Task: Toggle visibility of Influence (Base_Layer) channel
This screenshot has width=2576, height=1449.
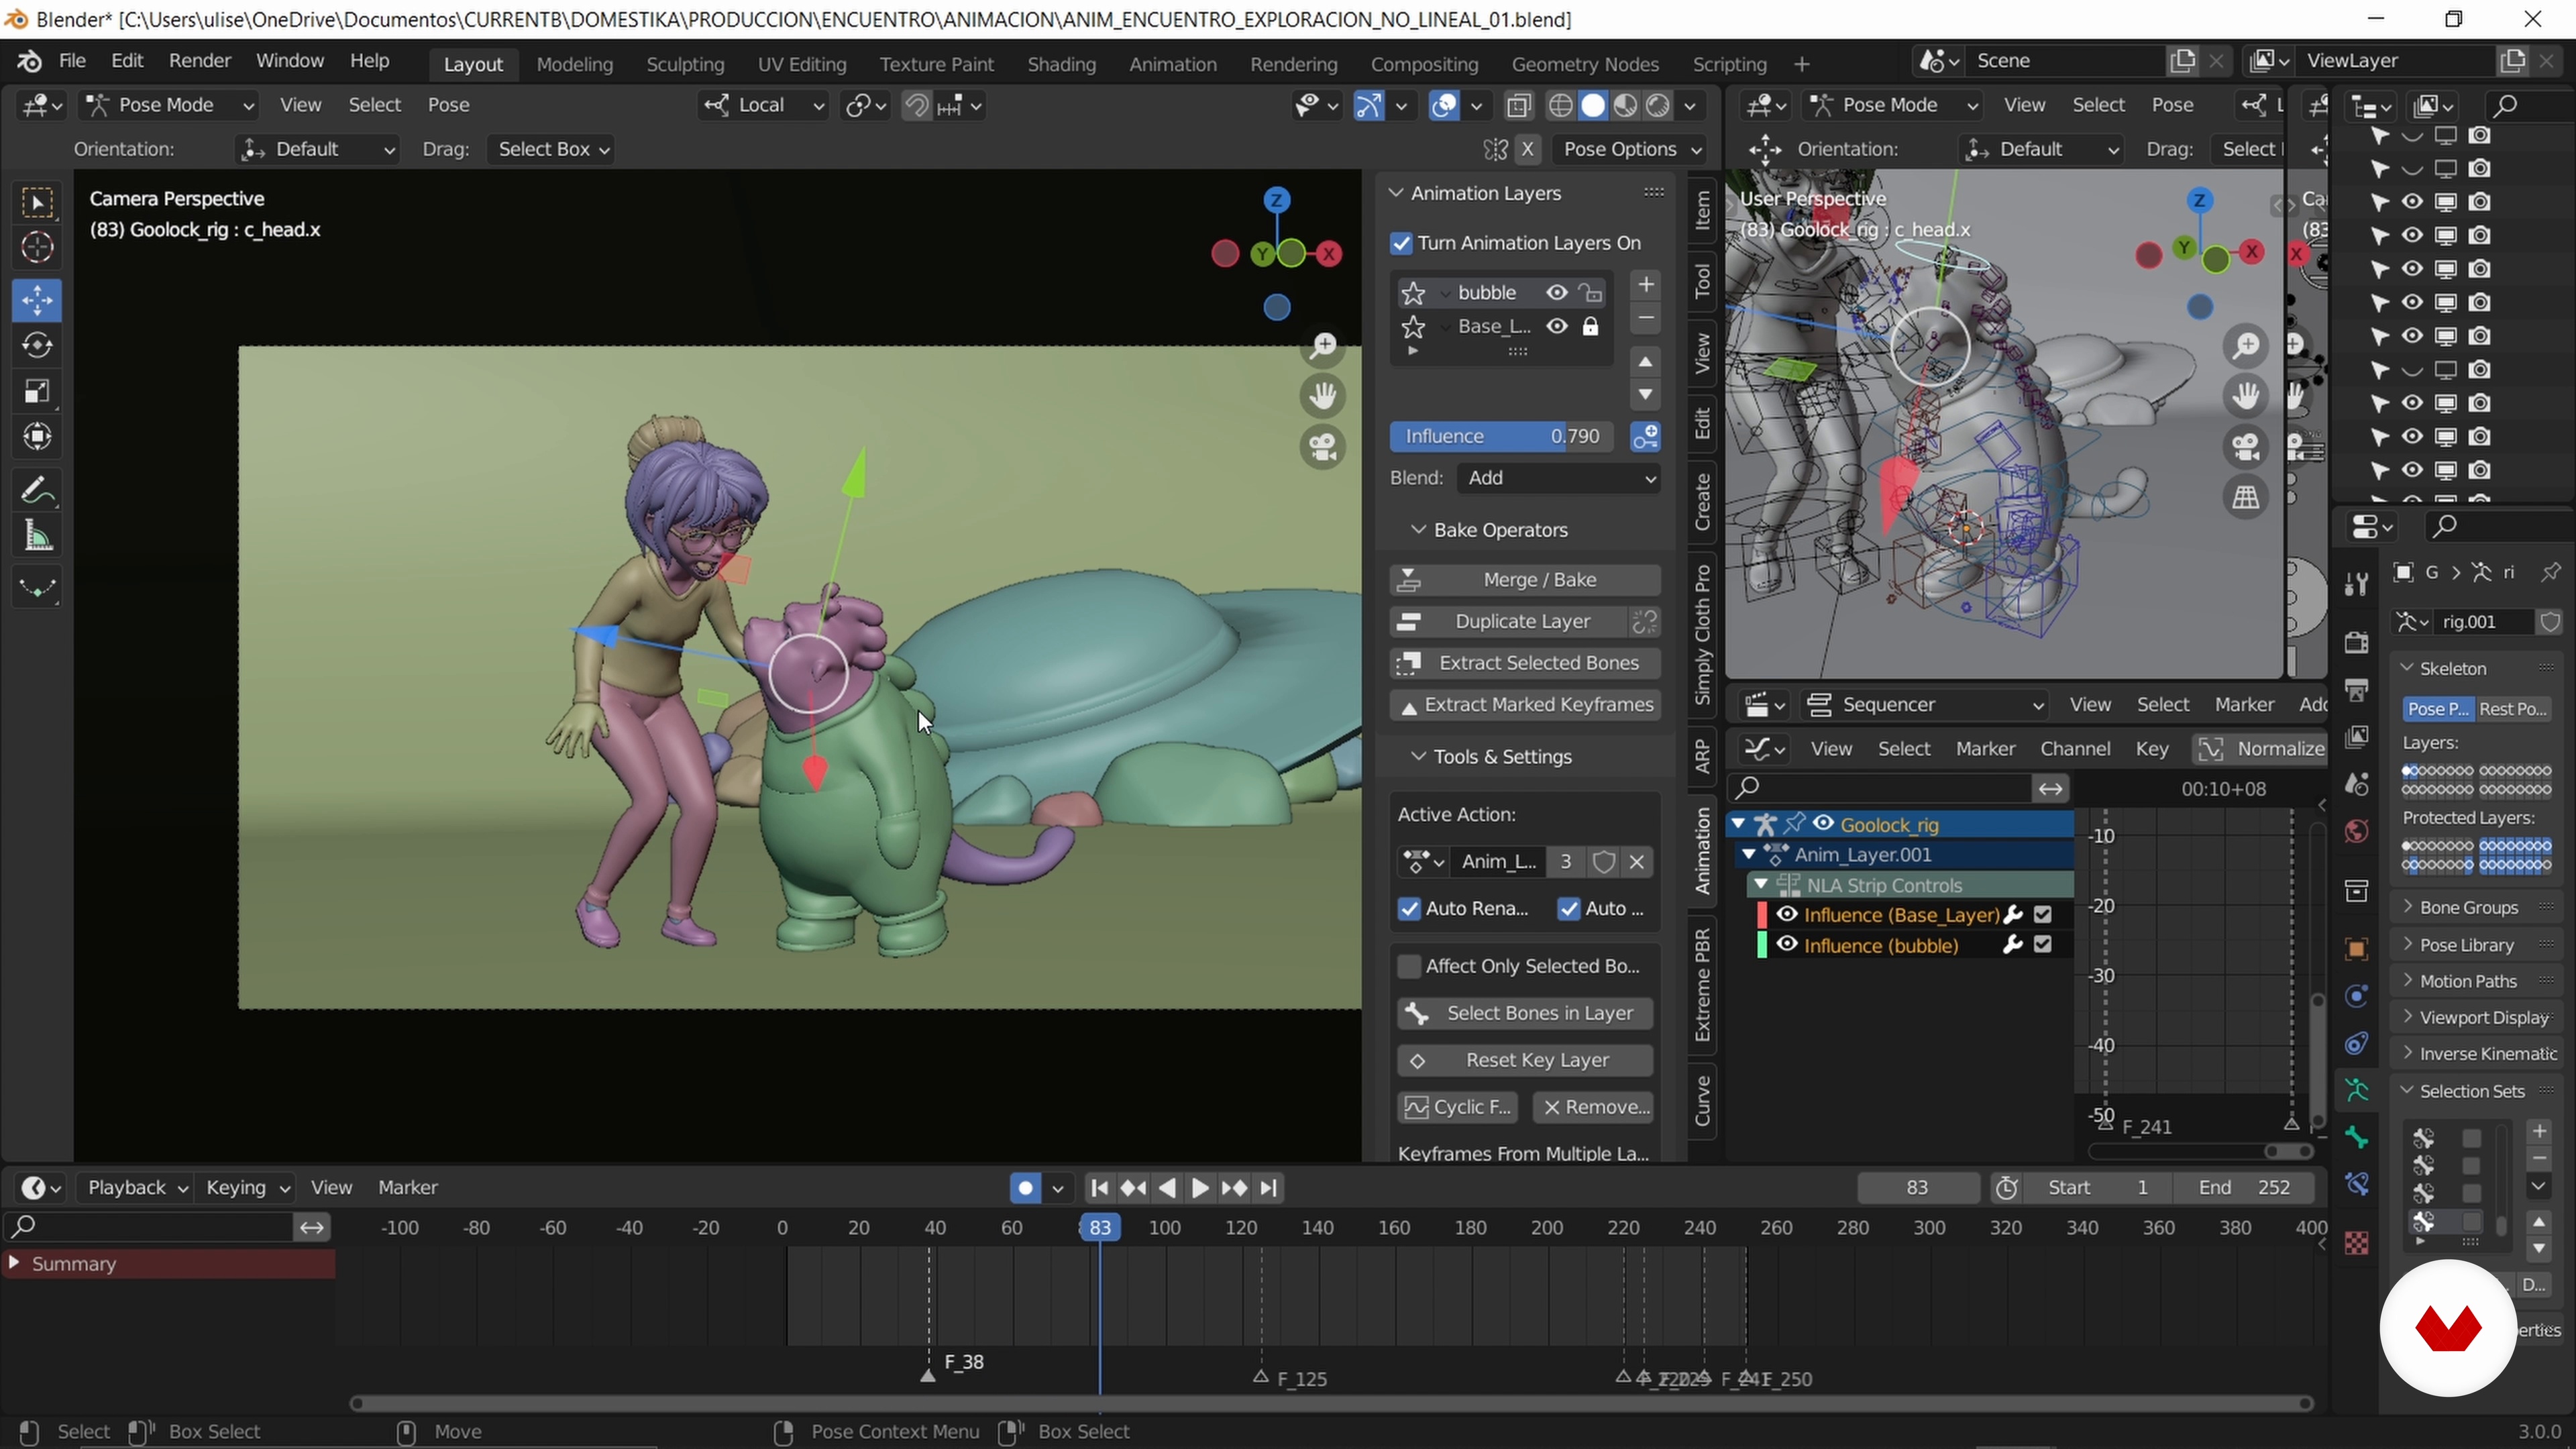Action: (1787, 915)
